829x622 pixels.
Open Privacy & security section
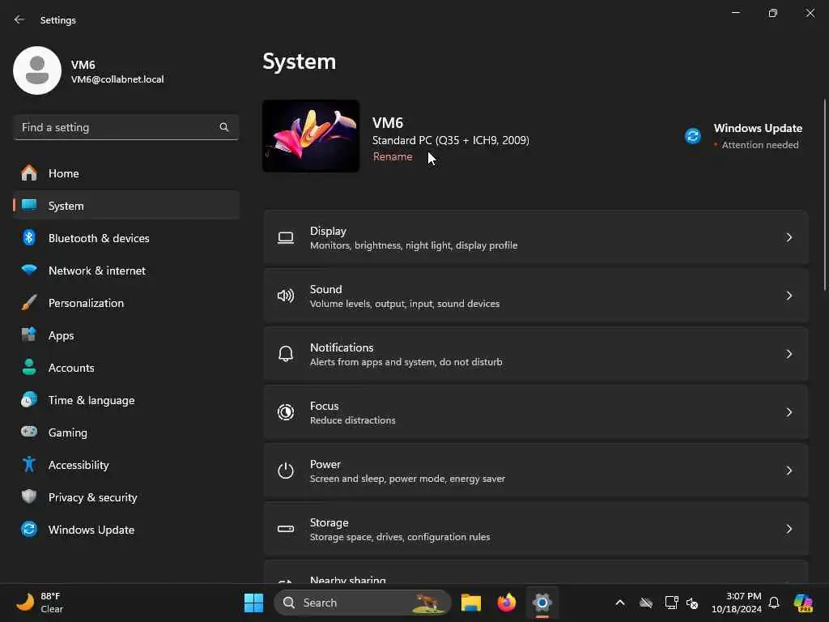(126, 497)
